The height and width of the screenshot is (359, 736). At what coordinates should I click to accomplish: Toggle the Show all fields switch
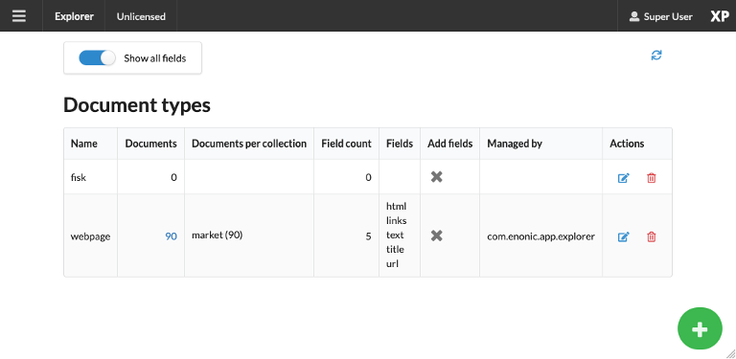(97, 58)
